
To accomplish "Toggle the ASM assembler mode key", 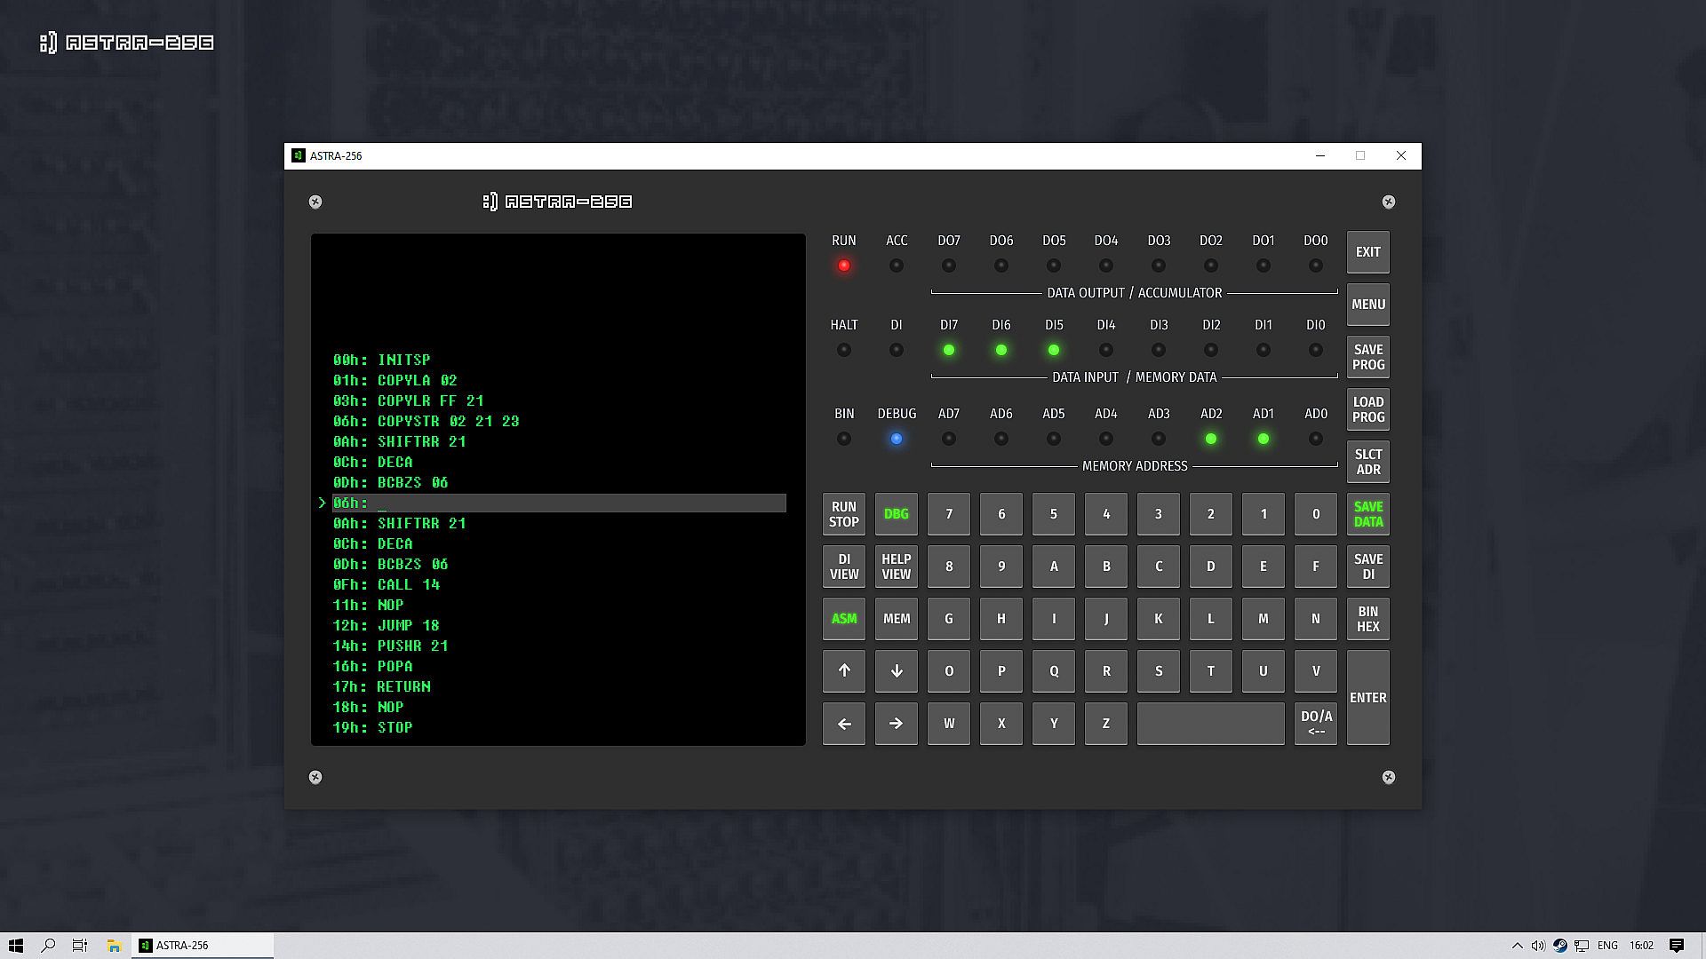I will (x=843, y=619).
